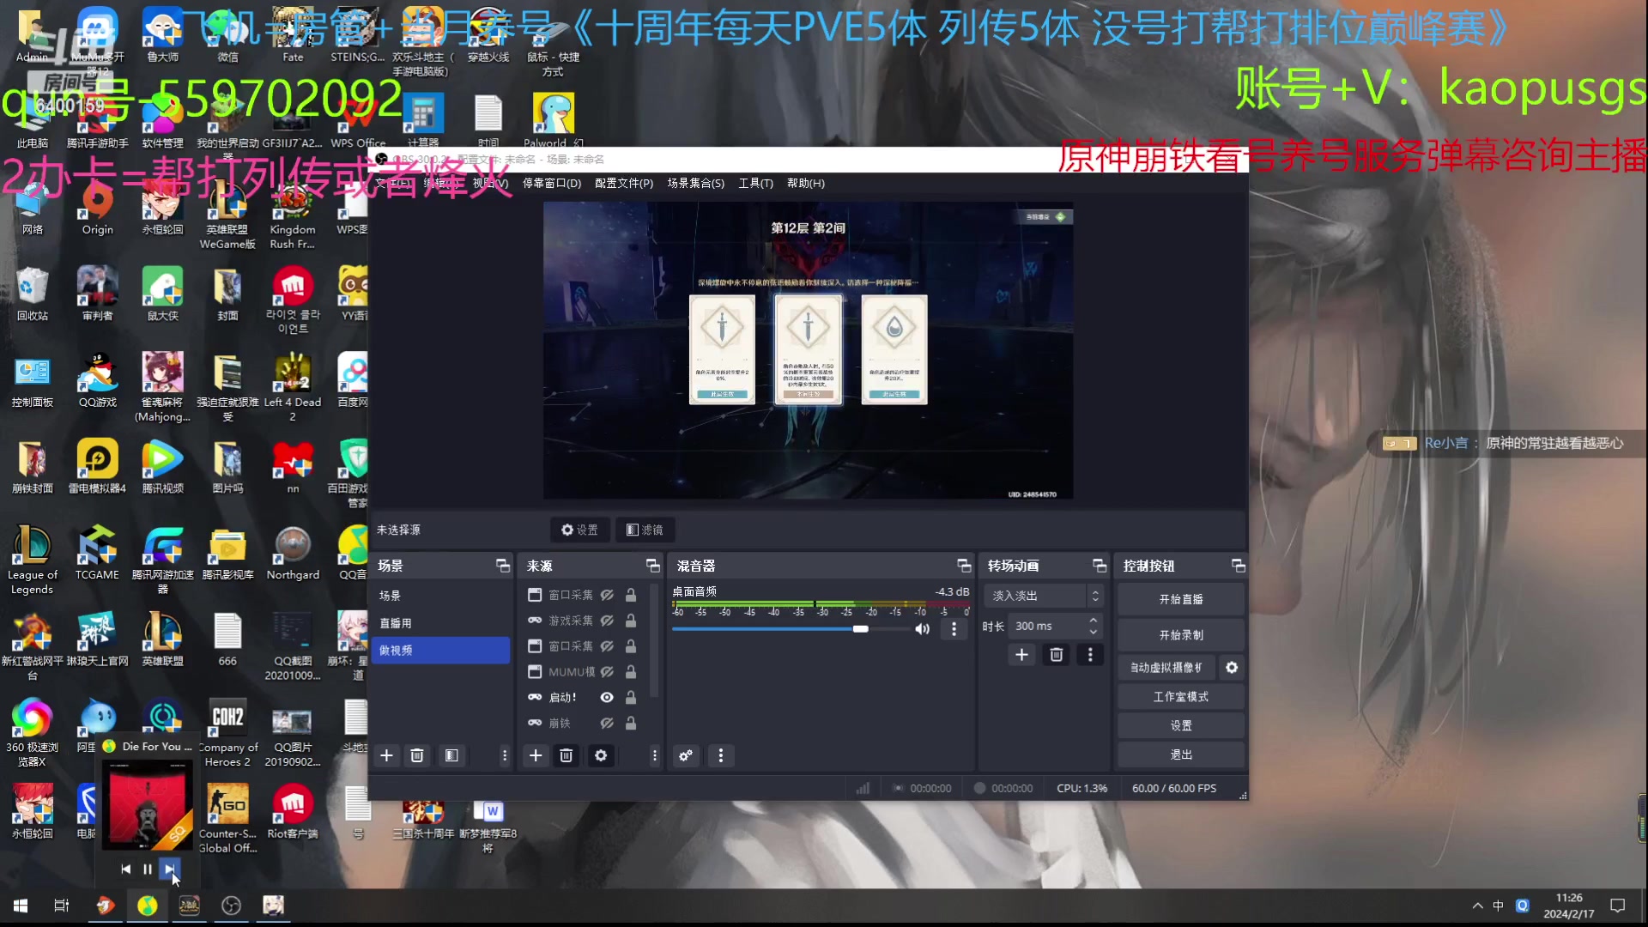1648x927 pixels.
Task: Click the 来源 list vertical scrollbar
Action: tap(655, 639)
